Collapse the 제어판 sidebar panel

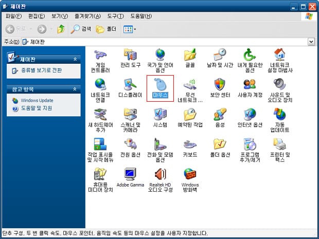75,59
